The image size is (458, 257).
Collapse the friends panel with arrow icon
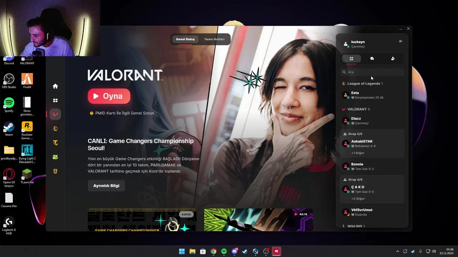pyautogui.click(x=400, y=41)
